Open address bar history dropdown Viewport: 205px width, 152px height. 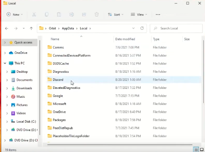tap(133, 28)
